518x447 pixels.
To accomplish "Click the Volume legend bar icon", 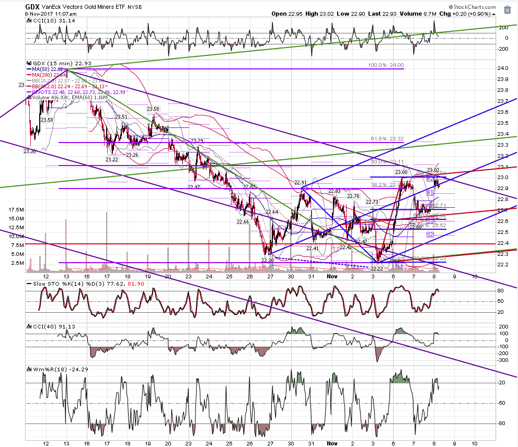I will (x=29, y=97).
